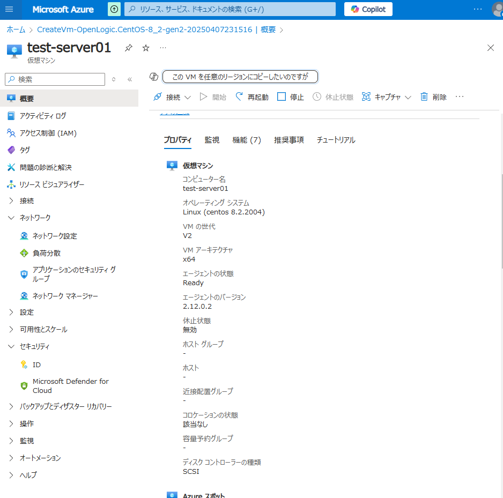Switch to the 監視 tab
Image resolution: width=503 pixels, height=498 pixels.
[x=212, y=140]
